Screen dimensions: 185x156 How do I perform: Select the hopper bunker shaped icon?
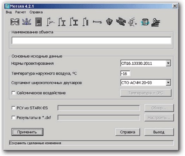(109, 22)
